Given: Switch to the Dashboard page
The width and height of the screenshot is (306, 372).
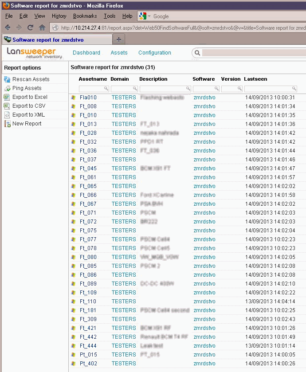Looking at the screenshot, I should point(86,53).
